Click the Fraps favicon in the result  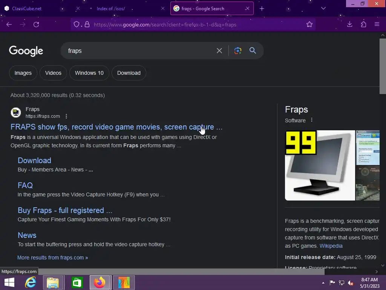[16, 113]
